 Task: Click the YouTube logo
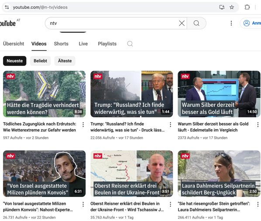[8, 23]
